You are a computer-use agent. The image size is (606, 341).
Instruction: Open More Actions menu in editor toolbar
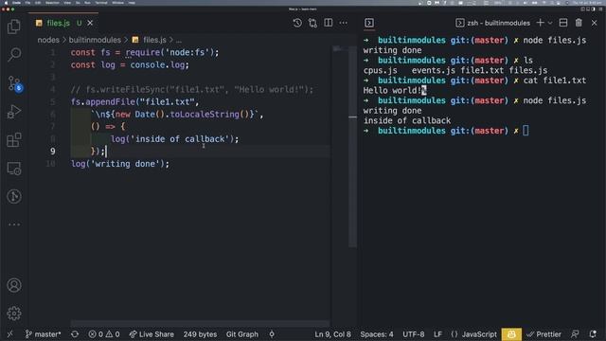click(343, 23)
